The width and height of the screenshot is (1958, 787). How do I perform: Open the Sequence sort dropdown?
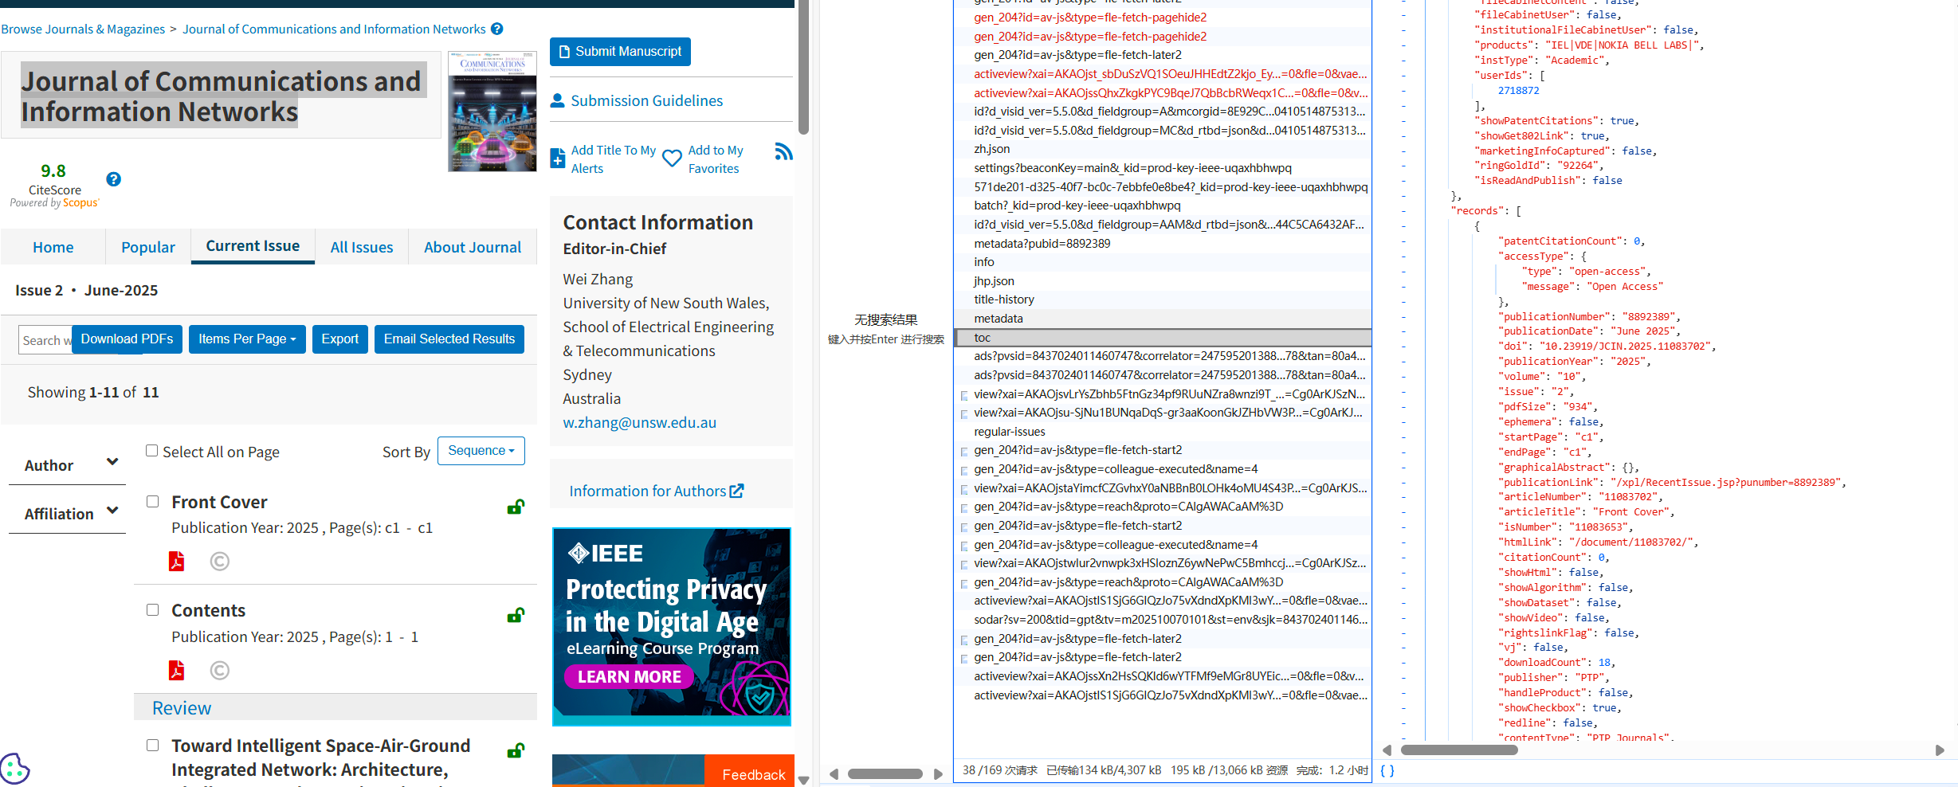(481, 451)
